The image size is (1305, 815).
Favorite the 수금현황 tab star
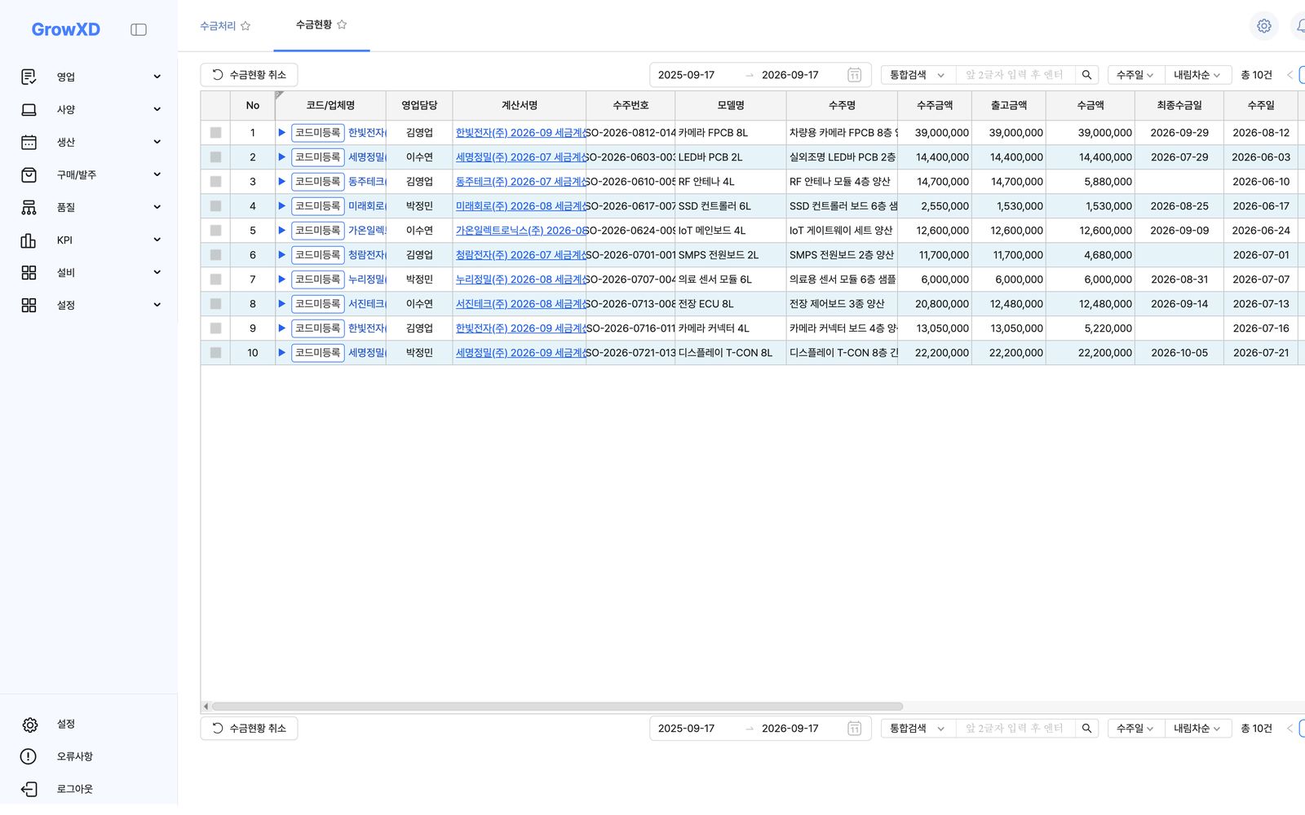[x=342, y=24]
